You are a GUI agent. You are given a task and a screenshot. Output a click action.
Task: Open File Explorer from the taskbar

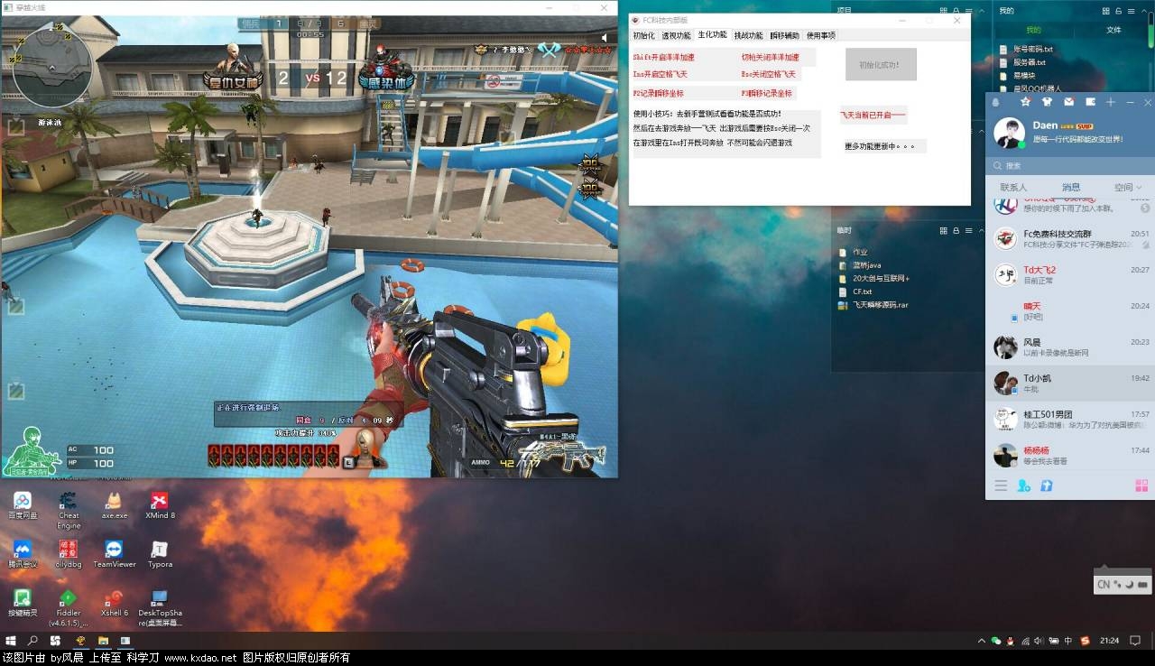(103, 641)
